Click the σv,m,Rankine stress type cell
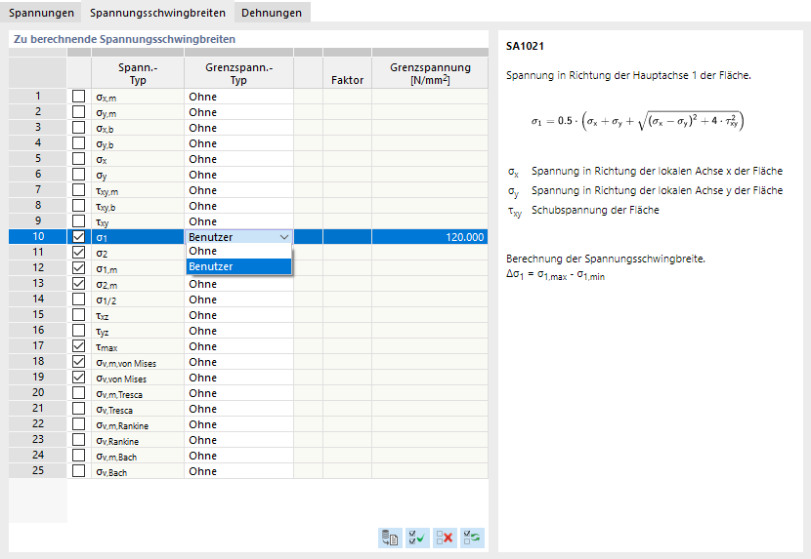Viewport: 811px width, 559px height. [138, 424]
